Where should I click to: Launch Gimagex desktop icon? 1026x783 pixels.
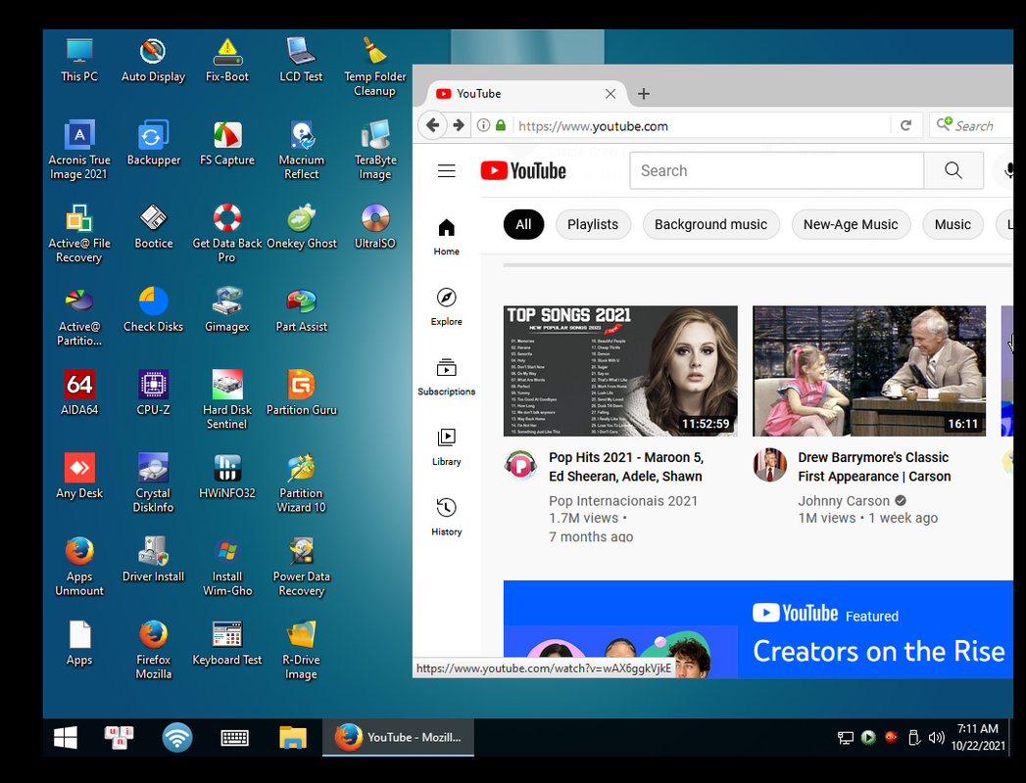(227, 310)
